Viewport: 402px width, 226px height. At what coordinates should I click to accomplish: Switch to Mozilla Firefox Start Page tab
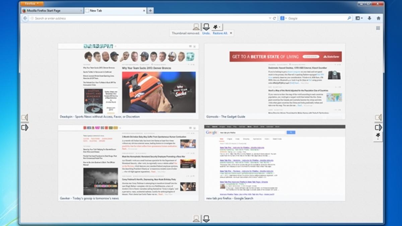click(x=52, y=11)
